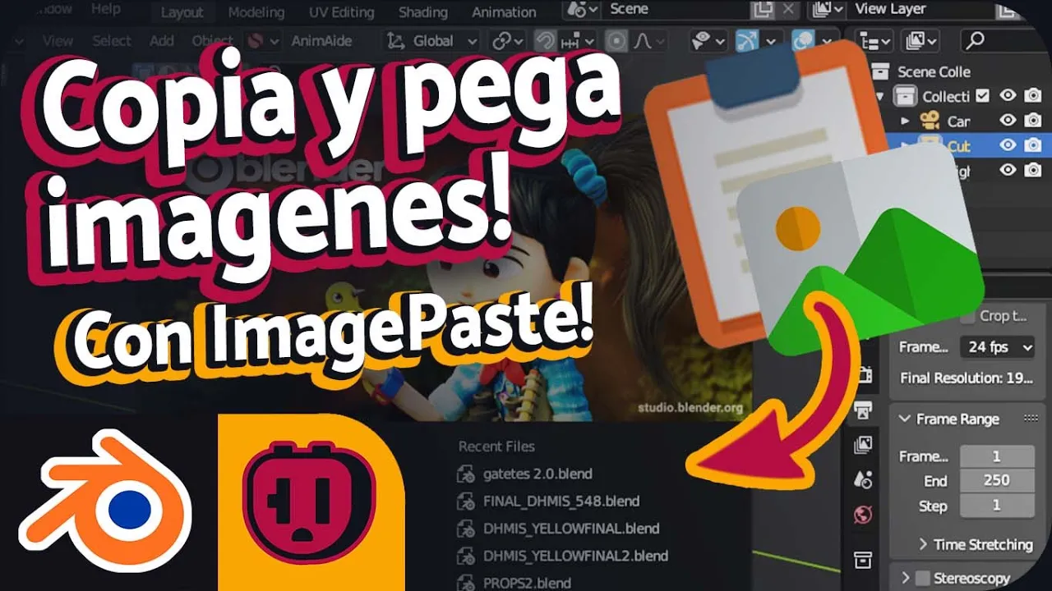Collapse the Frame Range panel
Viewport: 1052px width, 591px height.
[905, 419]
